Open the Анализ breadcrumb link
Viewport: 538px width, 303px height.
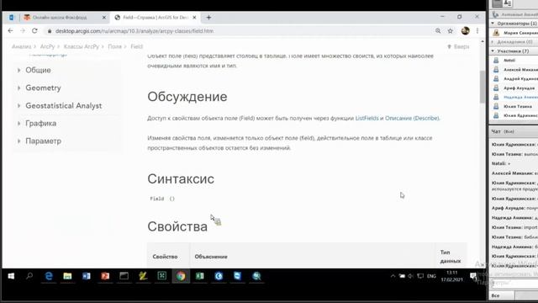pos(21,46)
